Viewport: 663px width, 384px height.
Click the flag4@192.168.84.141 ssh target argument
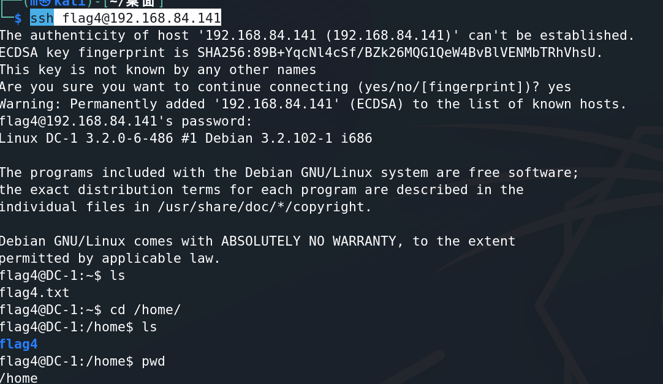click(x=141, y=18)
